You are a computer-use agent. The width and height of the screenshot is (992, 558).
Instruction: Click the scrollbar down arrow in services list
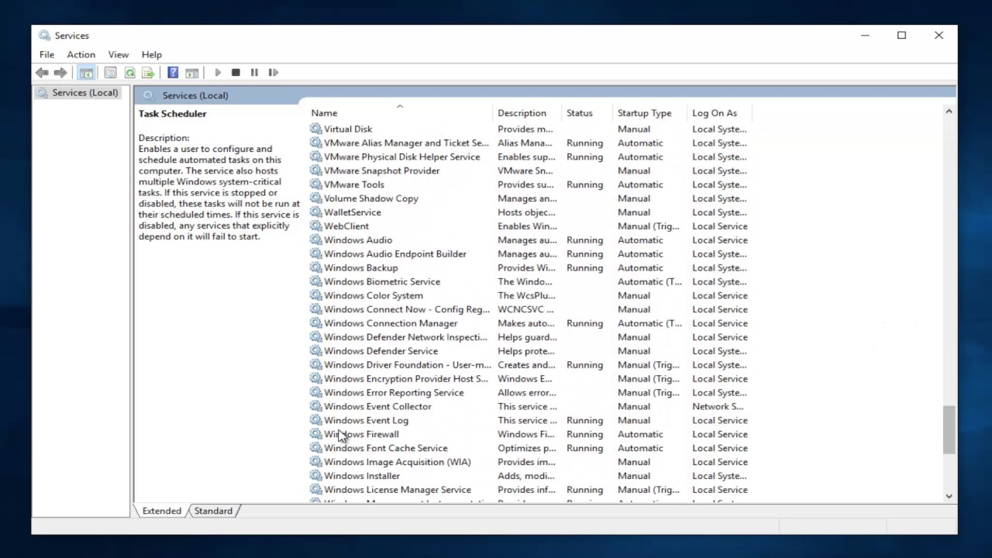pyautogui.click(x=949, y=496)
